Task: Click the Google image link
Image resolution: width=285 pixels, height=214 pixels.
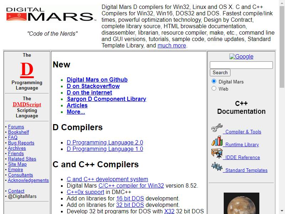Action: (241, 57)
